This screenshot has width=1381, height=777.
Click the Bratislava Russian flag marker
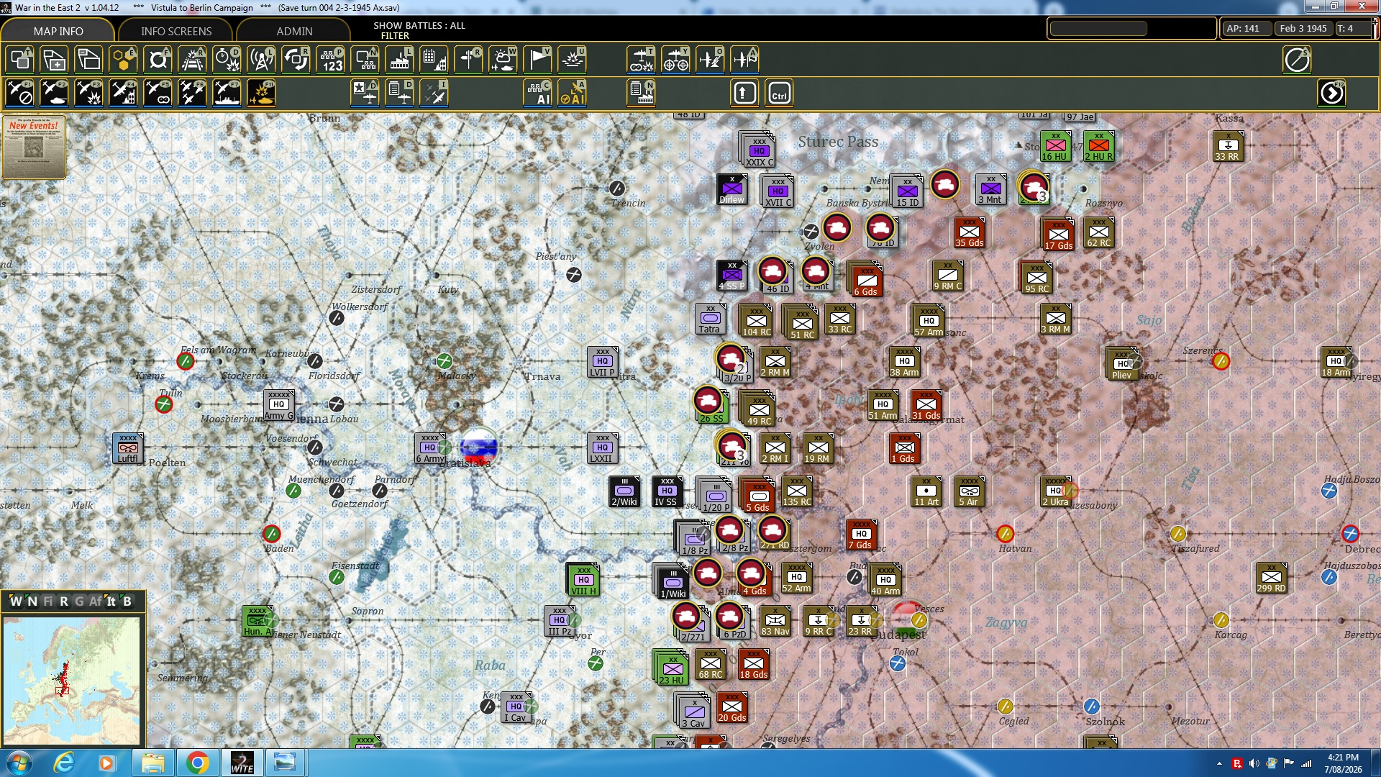click(x=478, y=447)
